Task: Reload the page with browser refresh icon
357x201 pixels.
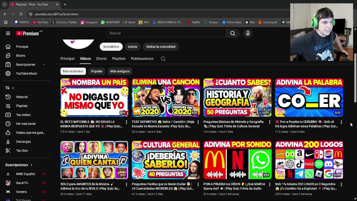Action: pyautogui.click(x=21, y=14)
